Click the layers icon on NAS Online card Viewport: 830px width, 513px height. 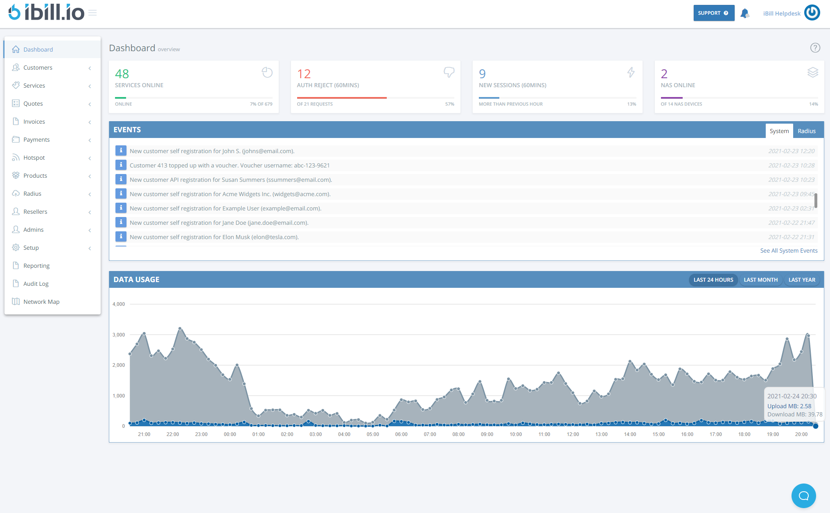[x=813, y=72]
